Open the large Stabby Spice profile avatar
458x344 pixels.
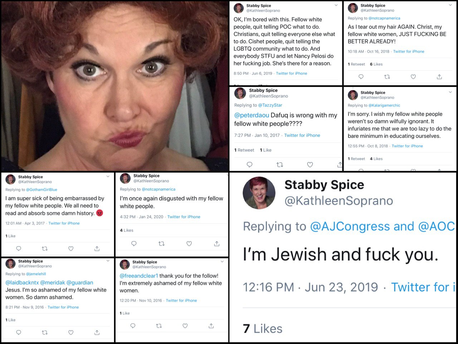(x=259, y=193)
